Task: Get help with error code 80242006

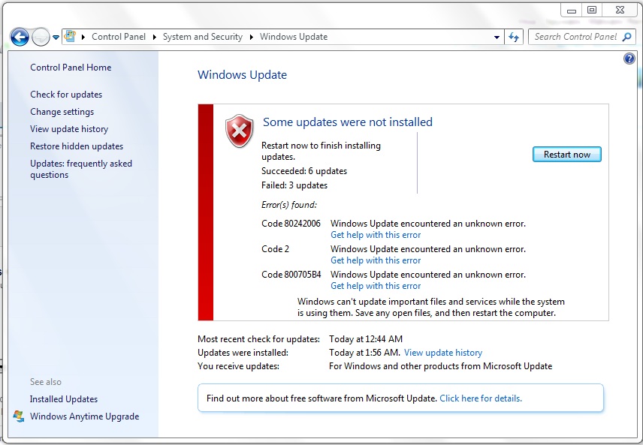Action: click(x=376, y=235)
